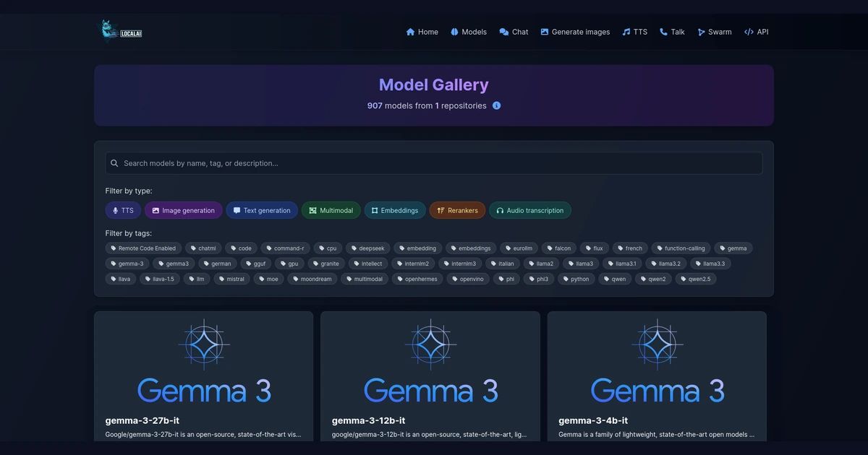Open the gemma-3-27b-it model thumbnail
Image resolution: width=868 pixels, height=455 pixels.
[x=204, y=361]
